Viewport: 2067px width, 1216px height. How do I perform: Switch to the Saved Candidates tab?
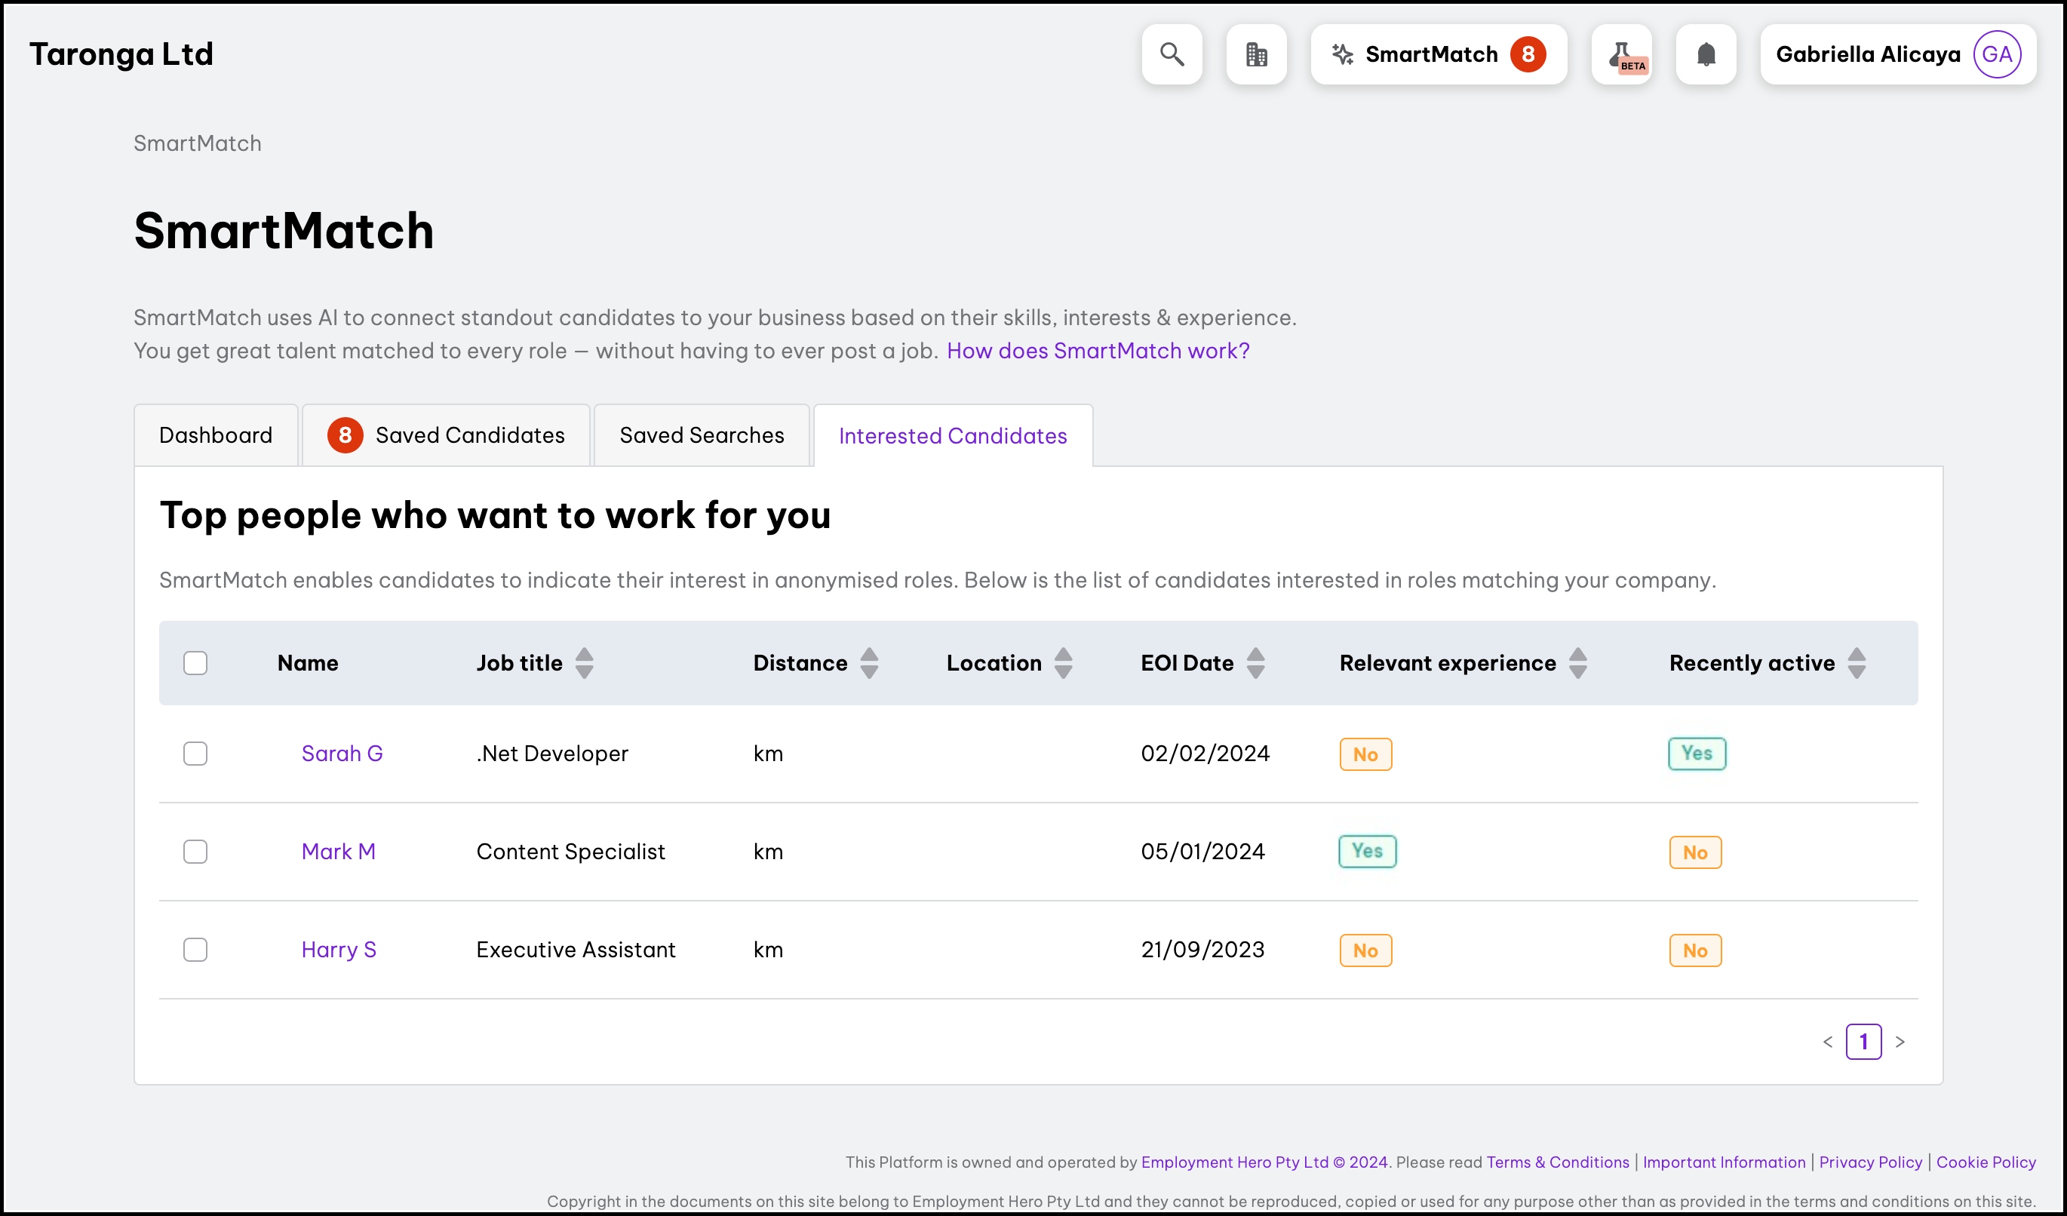[446, 435]
